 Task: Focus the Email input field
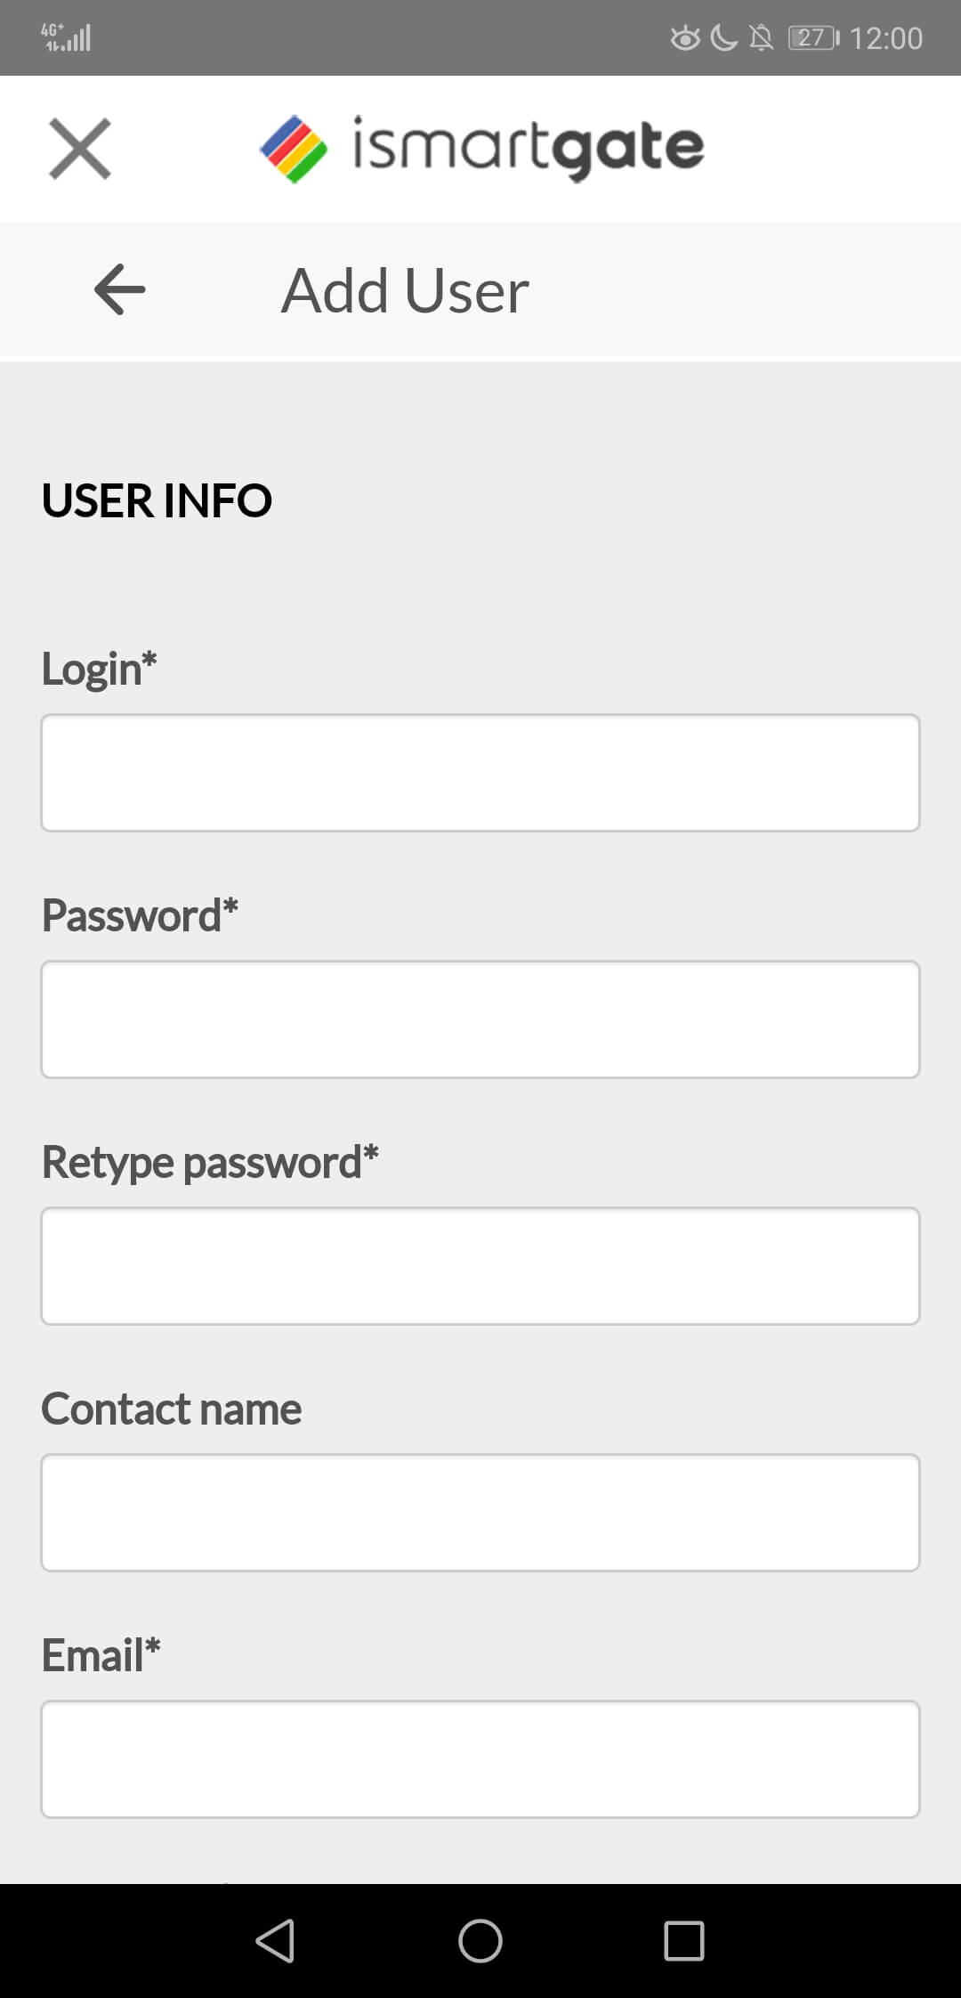click(x=480, y=1759)
